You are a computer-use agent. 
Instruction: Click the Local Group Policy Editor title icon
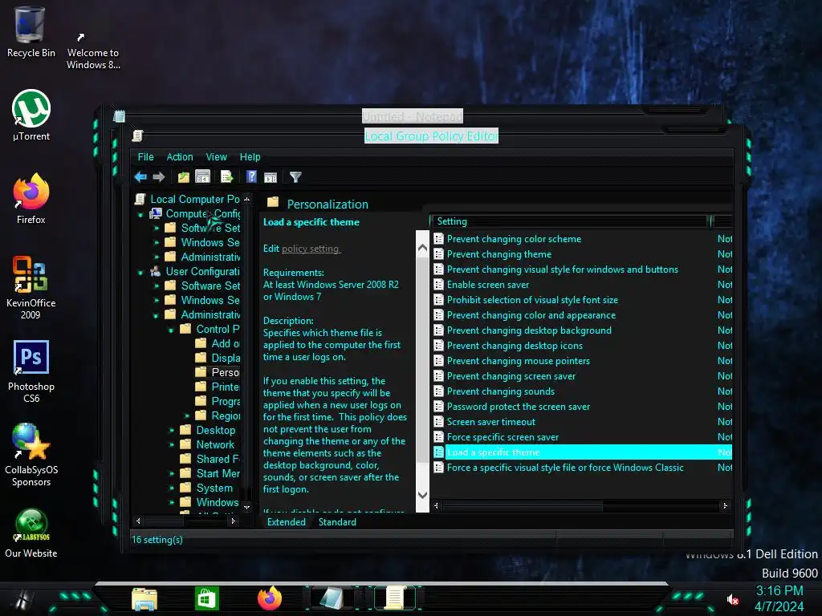click(137, 136)
